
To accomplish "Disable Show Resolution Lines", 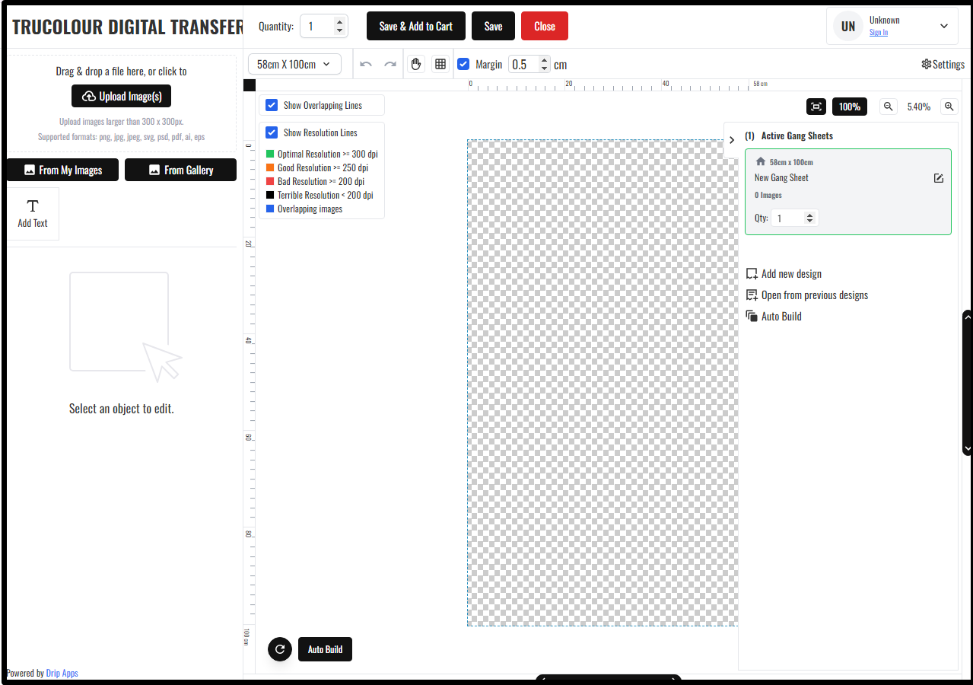I will pos(272,132).
